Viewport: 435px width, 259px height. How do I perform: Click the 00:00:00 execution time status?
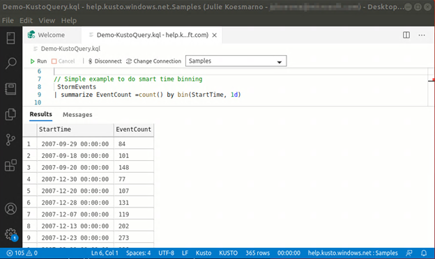289,253
